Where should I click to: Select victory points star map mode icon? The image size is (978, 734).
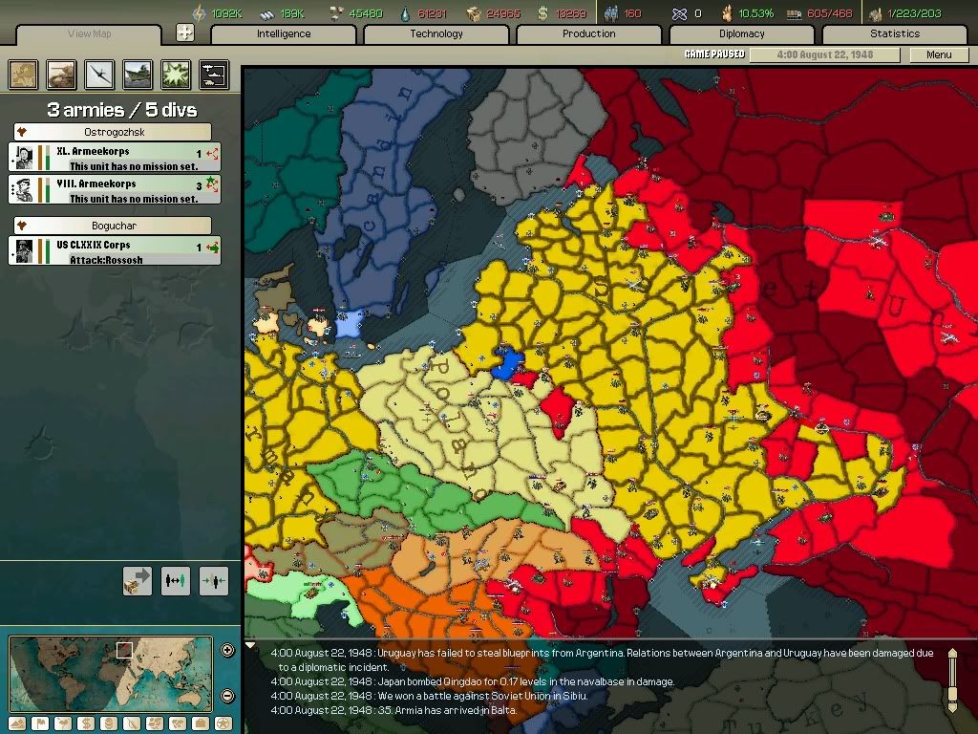(x=223, y=723)
